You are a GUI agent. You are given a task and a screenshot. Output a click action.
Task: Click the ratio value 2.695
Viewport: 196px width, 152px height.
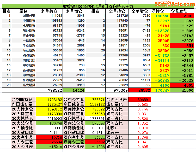[x=139, y=147]
